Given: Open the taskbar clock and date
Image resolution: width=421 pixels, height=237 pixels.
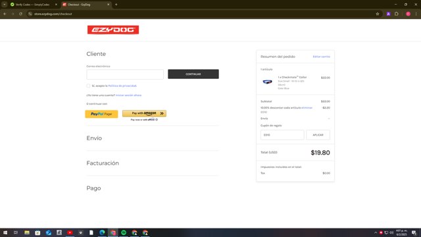Looking at the screenshot, I should (402, 232).
